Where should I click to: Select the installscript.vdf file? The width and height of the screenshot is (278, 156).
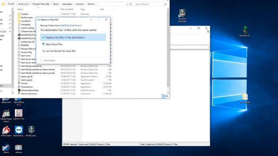click(x=27, y=42)
